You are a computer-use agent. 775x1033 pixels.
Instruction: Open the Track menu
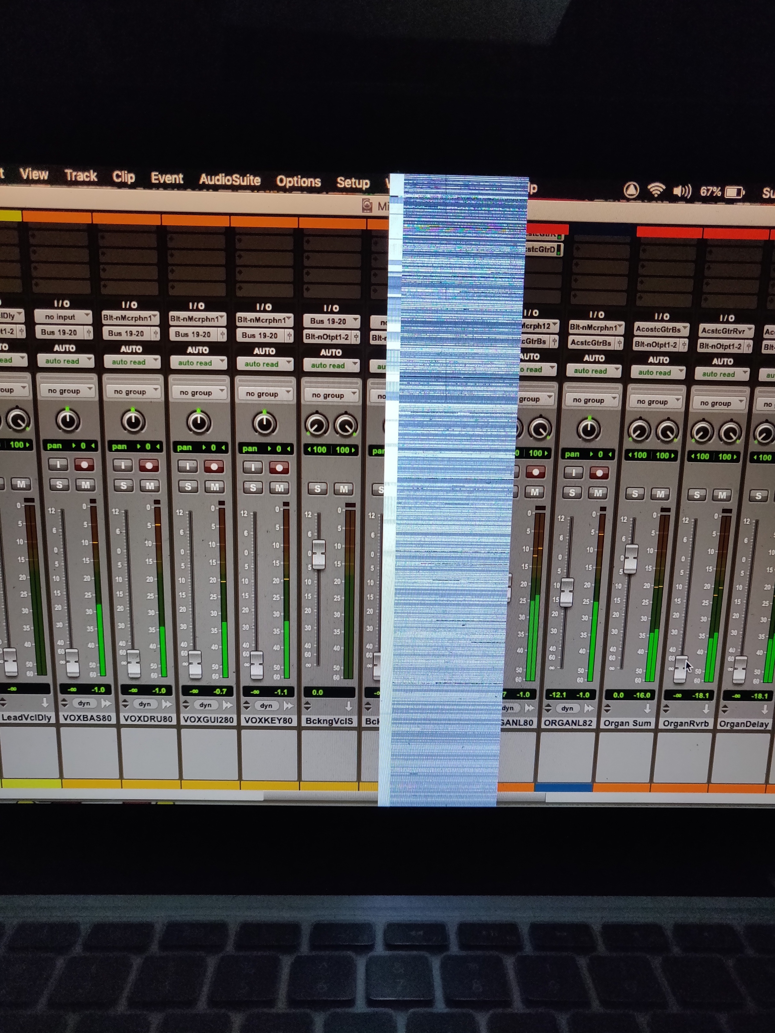81,176
